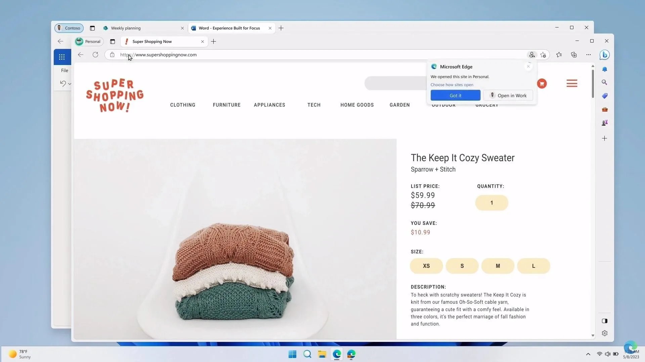
Task: Open the sidebar tools briefcase icon
Action: click(604, 110)
